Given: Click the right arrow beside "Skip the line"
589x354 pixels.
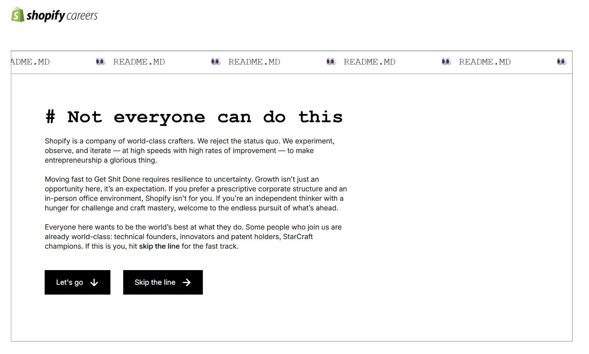Looking at the screenshot, I should coord(187,282).
